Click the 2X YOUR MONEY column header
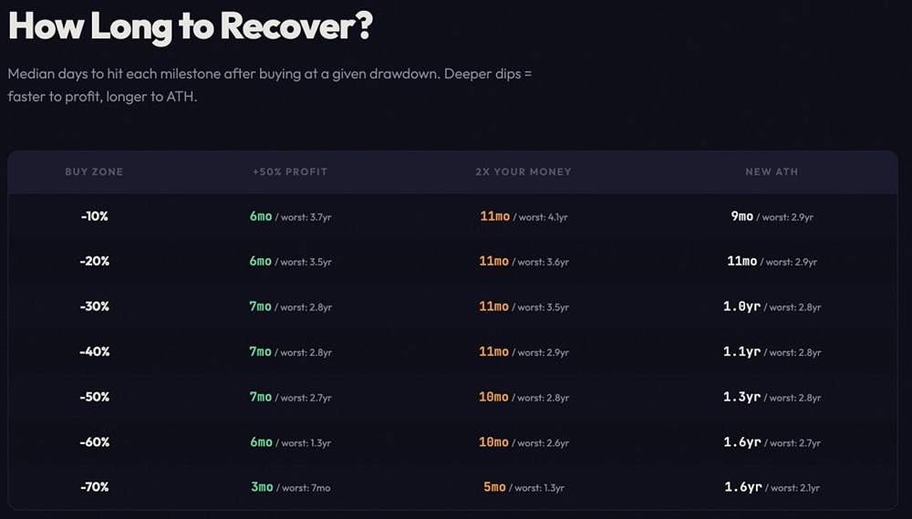912x519 pixels. point(523,171)
